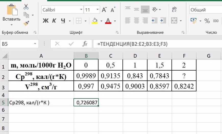The image size is (222, 134).
Task: Increase font size with larger A icon
Action: coord(104,10)
